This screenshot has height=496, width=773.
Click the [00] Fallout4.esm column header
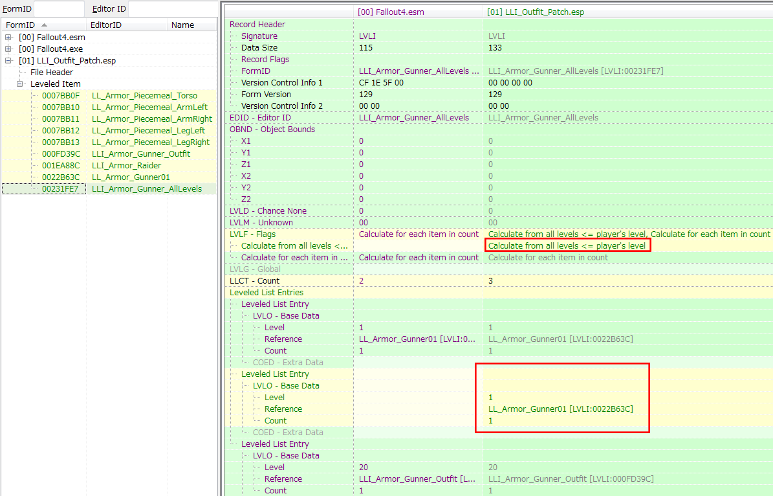418,12
